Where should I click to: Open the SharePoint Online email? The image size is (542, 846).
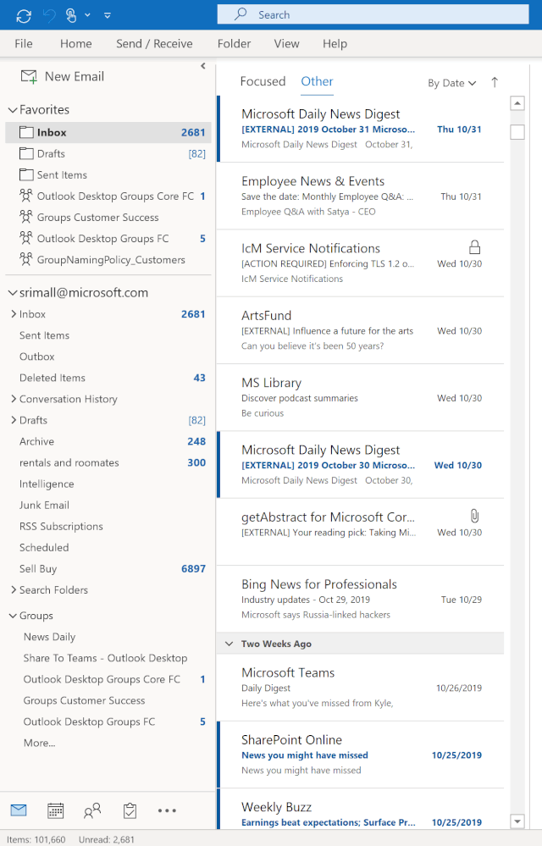tap(360, 755)
